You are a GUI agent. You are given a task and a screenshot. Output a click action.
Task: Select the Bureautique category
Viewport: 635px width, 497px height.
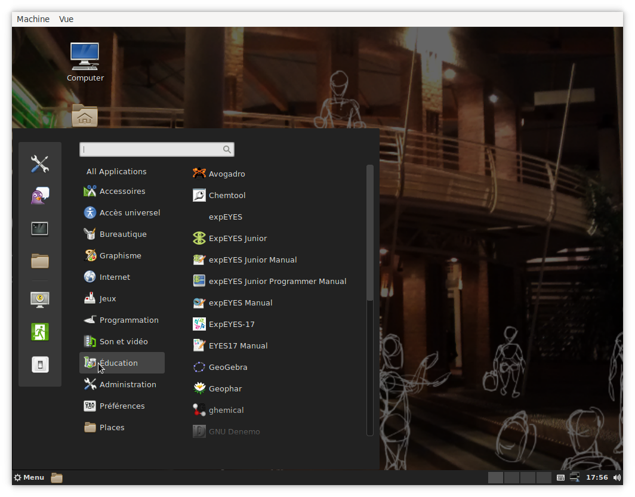(122, 234)
